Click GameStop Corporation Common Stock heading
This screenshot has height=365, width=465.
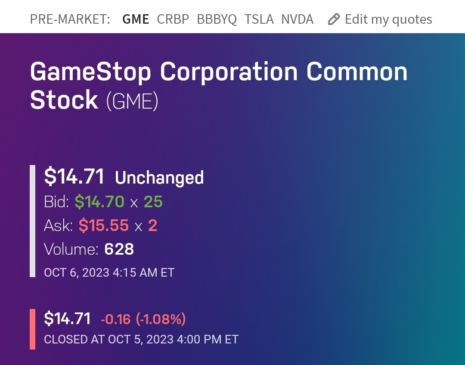[x=218, y=72]
